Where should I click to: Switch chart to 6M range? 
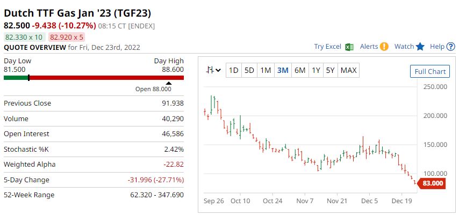pos(300,70)
